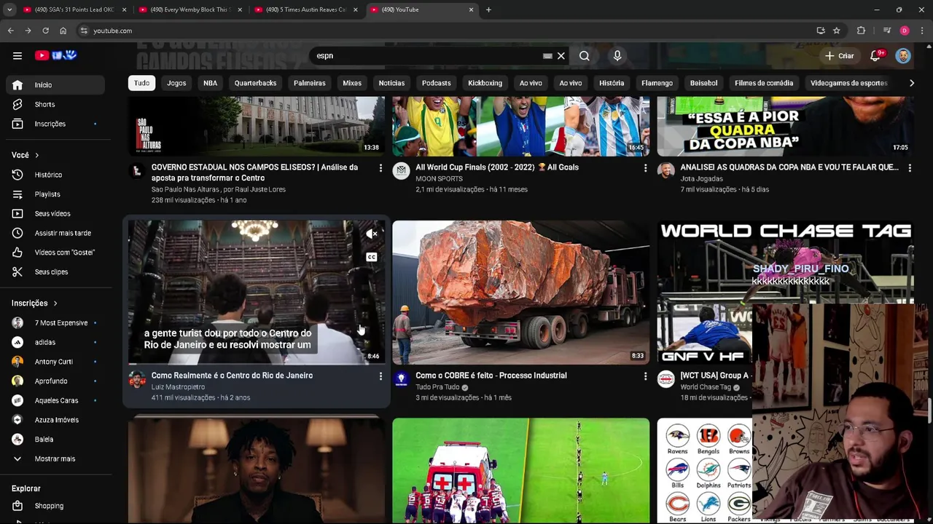Click the search magnifier button
This screenshot has height=524, width=933.
tap(585, 56)
